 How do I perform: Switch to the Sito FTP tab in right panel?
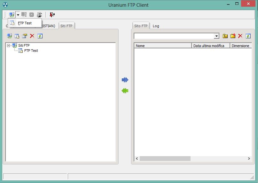(141, 26)
